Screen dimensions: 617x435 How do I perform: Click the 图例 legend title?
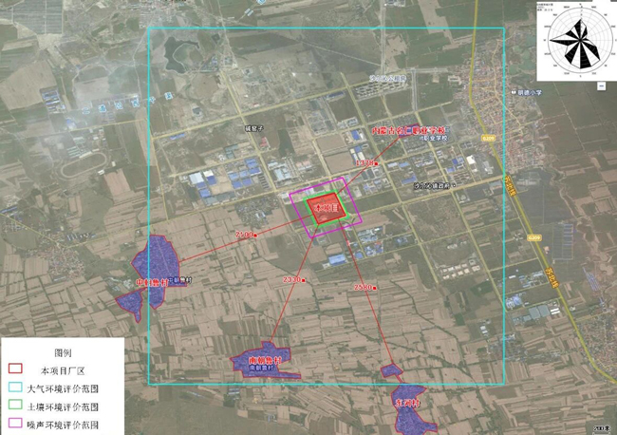tap(64, 350)
